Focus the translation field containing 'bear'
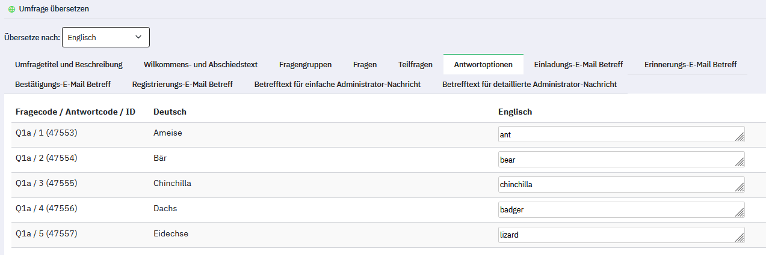The image size is (766, 255). point(614,160)
